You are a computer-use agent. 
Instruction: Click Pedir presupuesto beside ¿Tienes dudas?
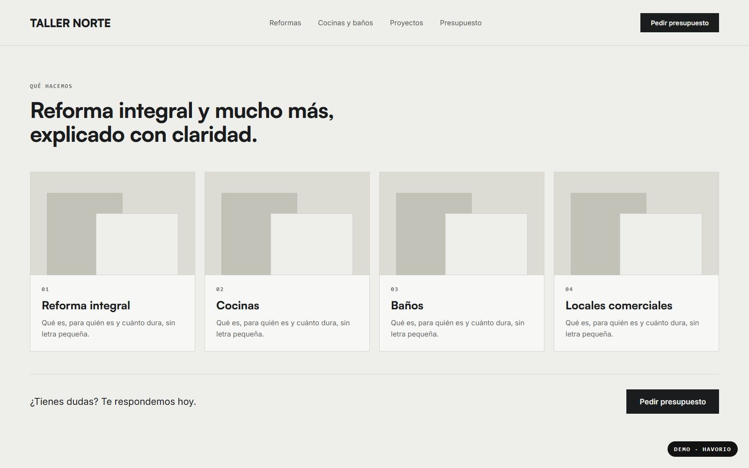click(x=672, y=402)
